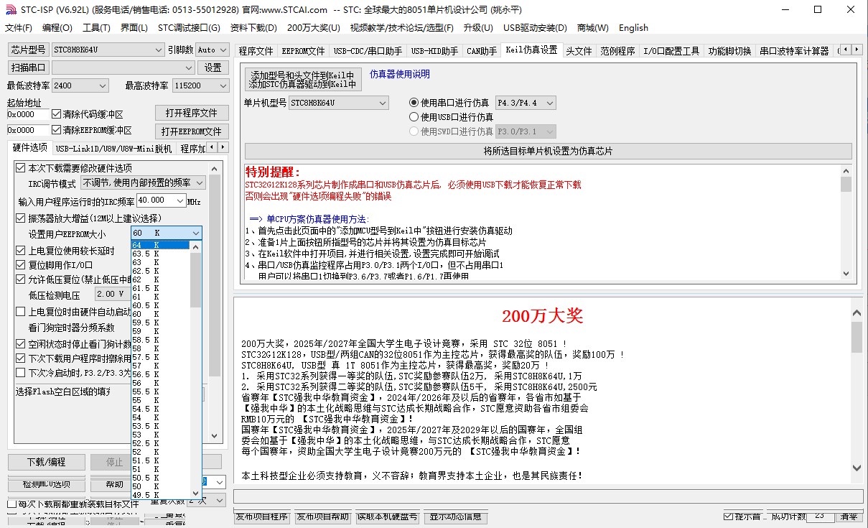Click left arrow of hardware options tab strip
868x528 pixels.
pyautogui.click(x=212, y=149)
